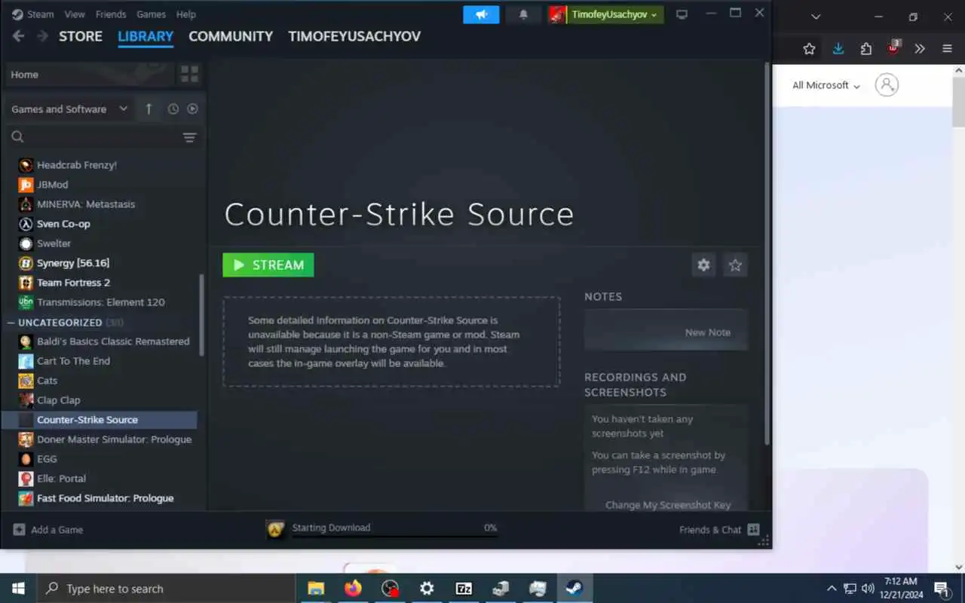The image size is (965, 603).
Task: Click the Steam announcements megaphone button
Action: click(481, 14)
